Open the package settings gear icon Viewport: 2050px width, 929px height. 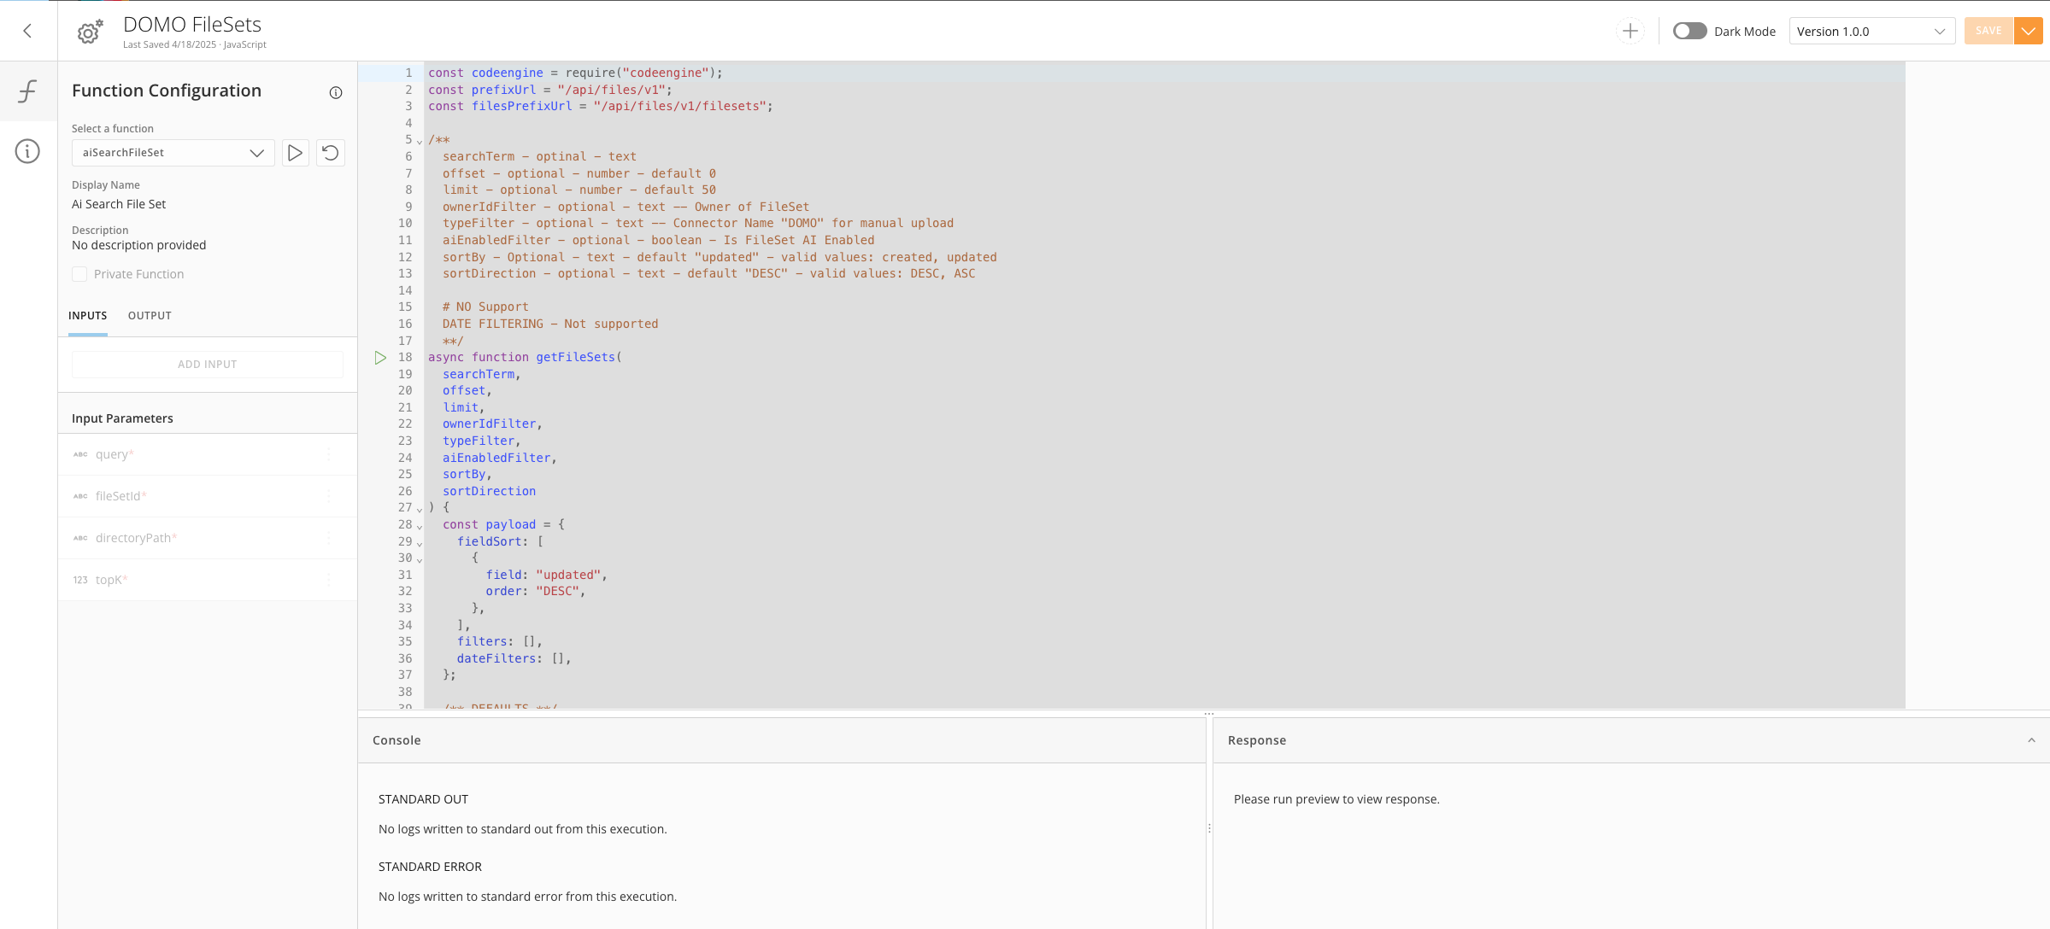point(90,32)
